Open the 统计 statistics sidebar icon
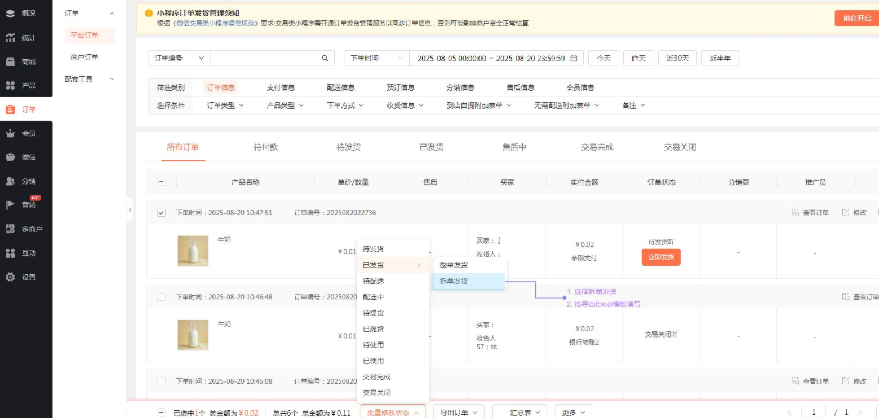 point(10,38)
